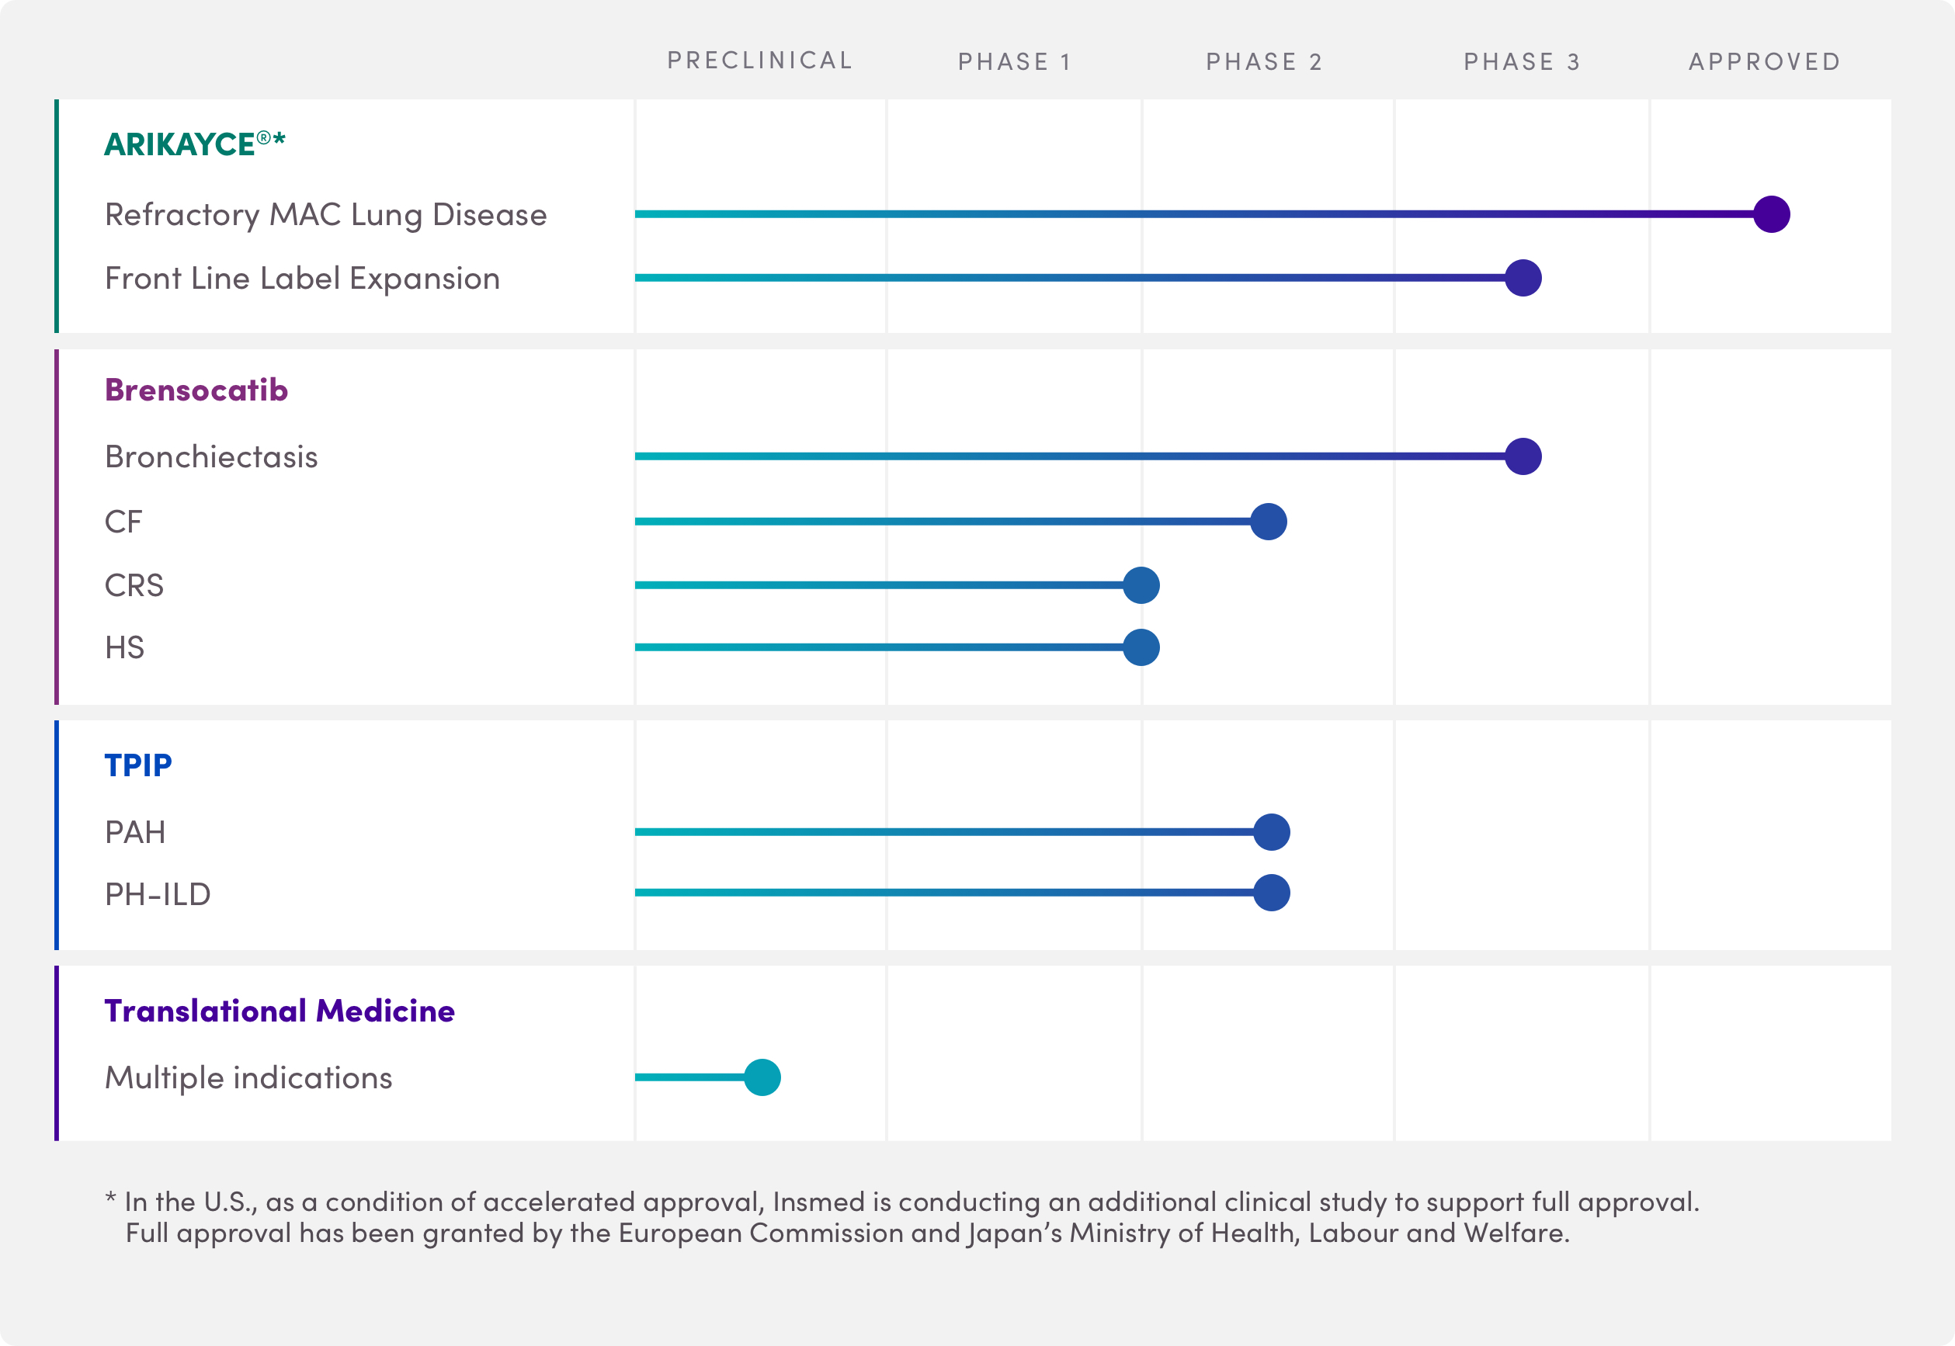The width and height of the screenshot is (1955, 1346).
Task: Select the TPIP heading
Action: coord(137,765)
